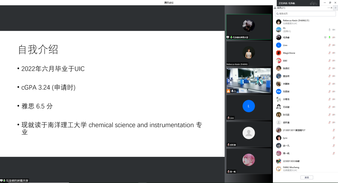Click the screen share icon beside 毛泽睿
The height and width of the screenshot is (183, 338).
[325, 38]
